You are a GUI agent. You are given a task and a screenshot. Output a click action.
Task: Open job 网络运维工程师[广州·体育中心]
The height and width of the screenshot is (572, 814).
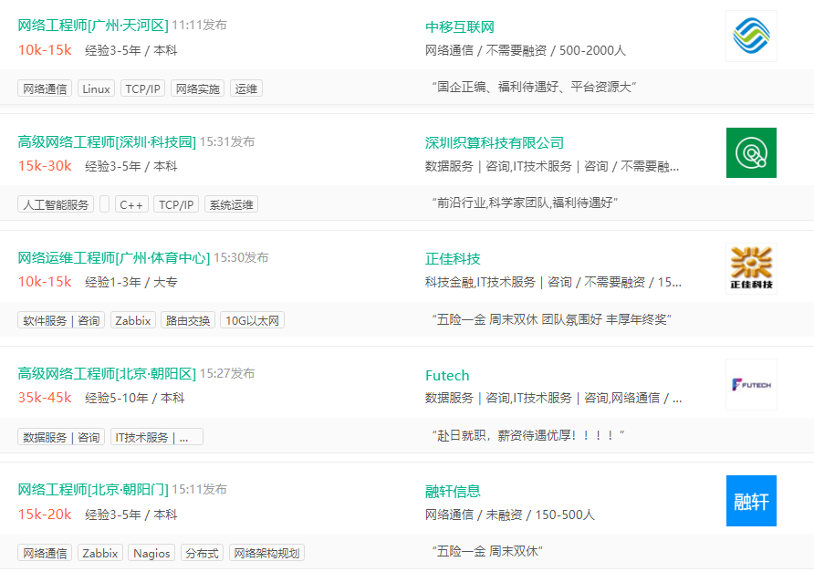coord(114,257)
